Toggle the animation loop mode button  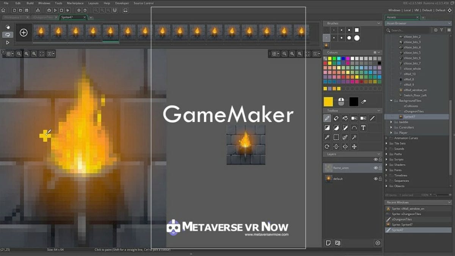(x=8, y=34)
